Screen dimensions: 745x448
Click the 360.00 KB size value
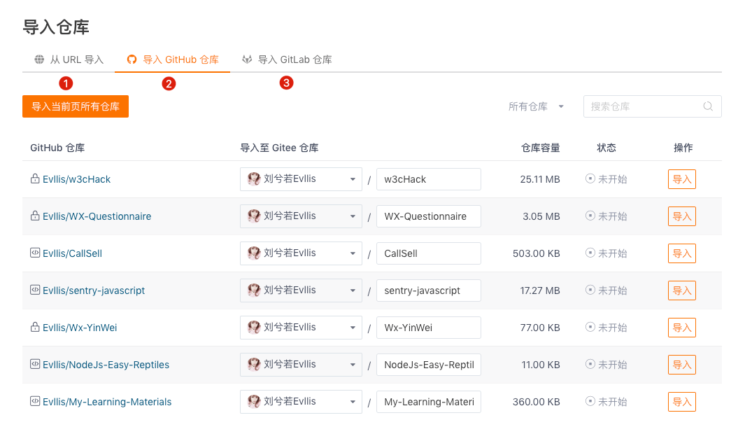pyautogui.click(x=537, y=402)
